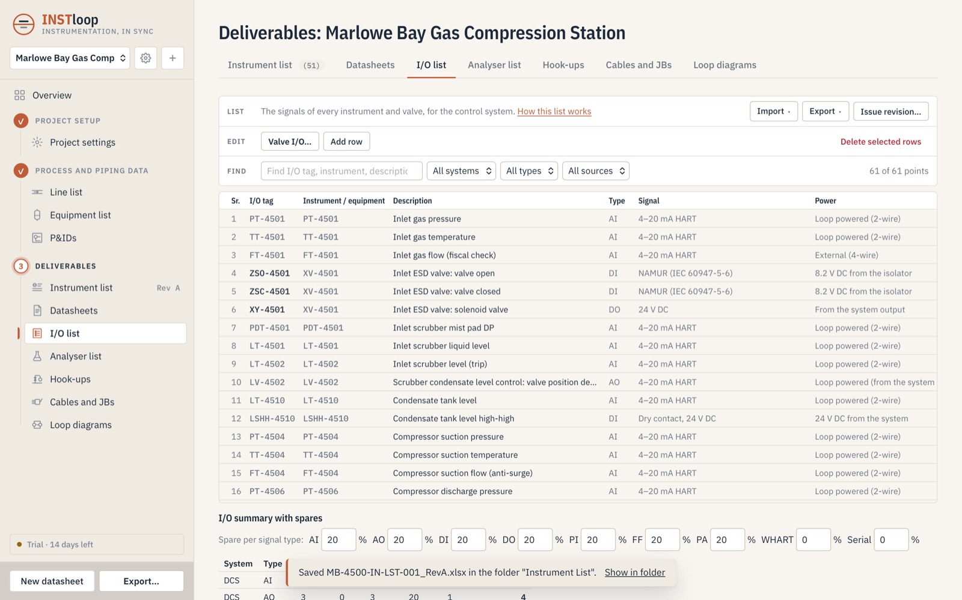Open project settings gear icon
Screen dimensions: 962x600
click(x=146, y=58)
